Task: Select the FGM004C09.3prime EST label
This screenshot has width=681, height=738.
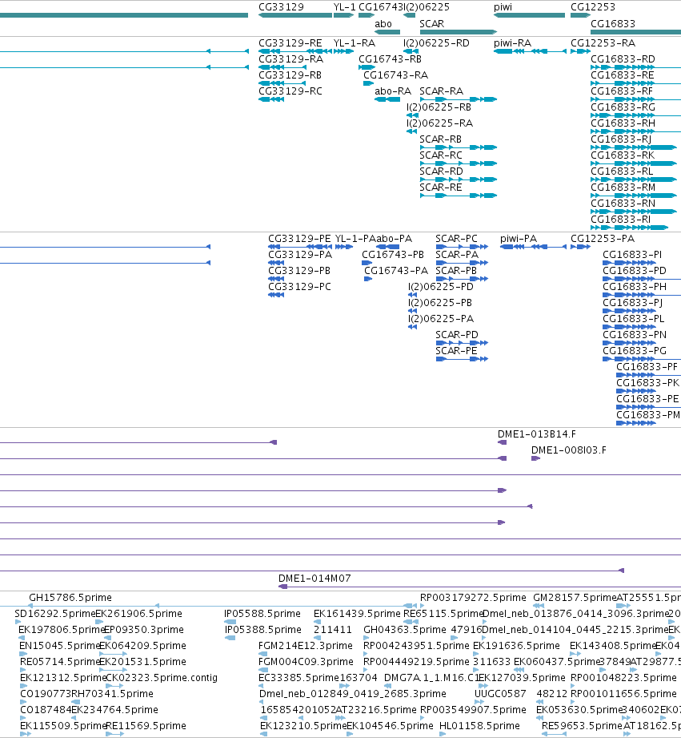Action: point(306,662)
